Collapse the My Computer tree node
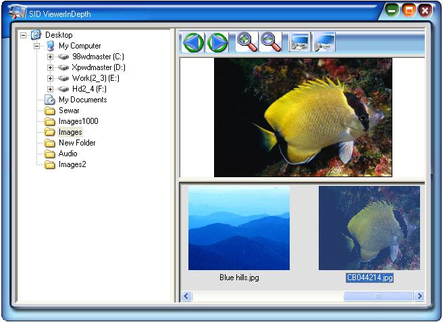The image size is (443, 322). tap(37, 46)
